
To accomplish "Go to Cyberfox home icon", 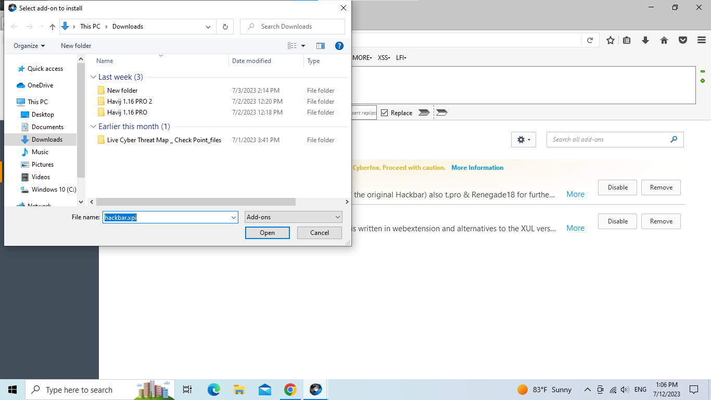I will [x=664, y=40].
